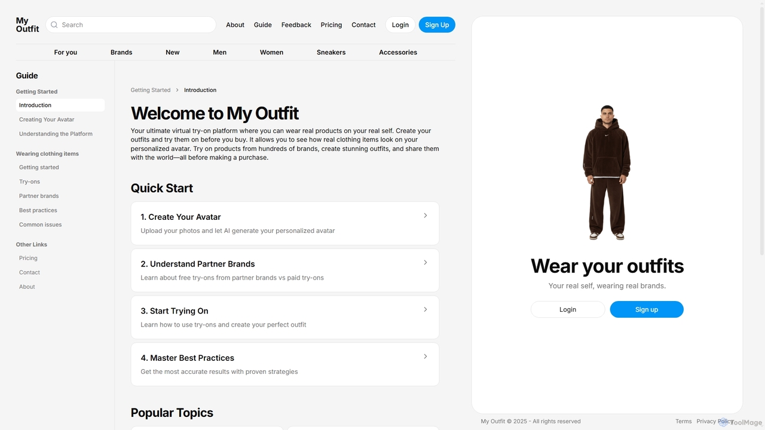The image size is (765, 430).
Task: Open the Guide link in top navigation
Action: click(x=263, y=24)
